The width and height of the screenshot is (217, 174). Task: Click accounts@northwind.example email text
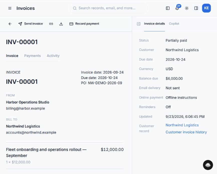[31, 132]
